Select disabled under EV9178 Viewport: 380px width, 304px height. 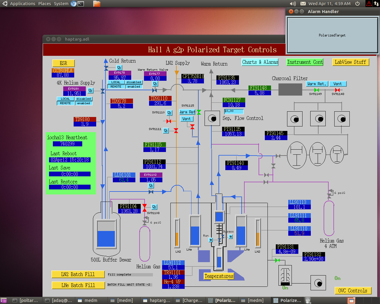[134, 82]
